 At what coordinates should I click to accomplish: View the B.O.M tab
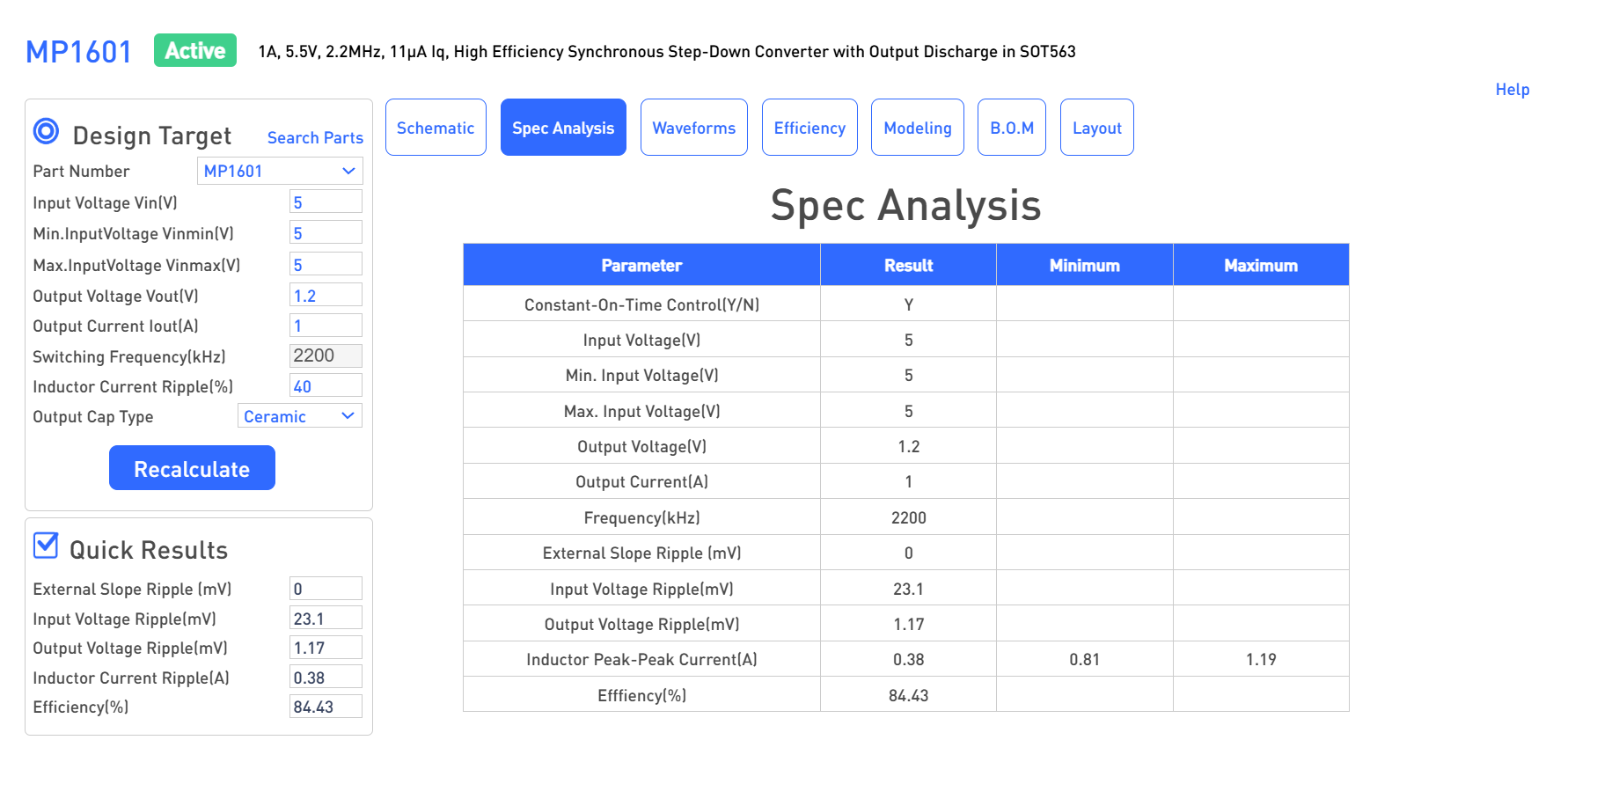point(1012,128)
